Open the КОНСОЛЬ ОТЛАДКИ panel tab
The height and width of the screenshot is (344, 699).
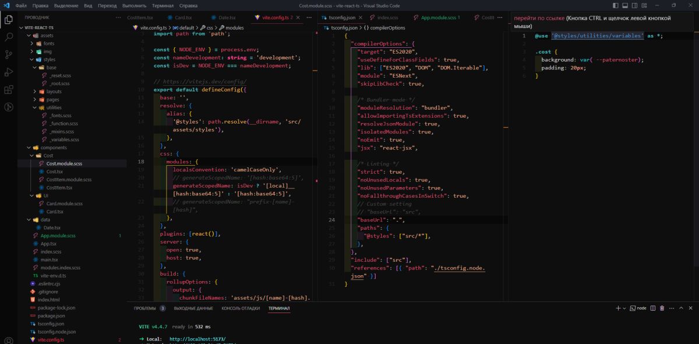241,308
